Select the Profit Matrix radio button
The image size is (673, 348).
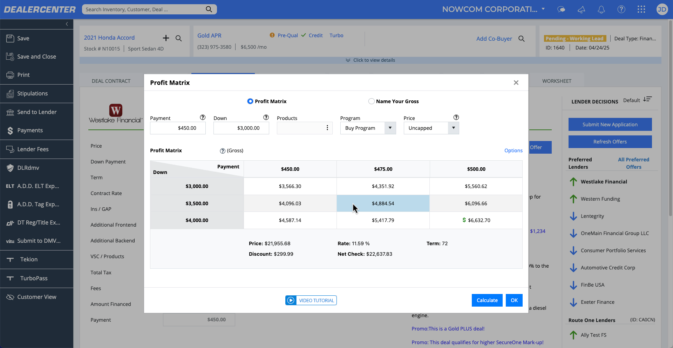point(250,101)
